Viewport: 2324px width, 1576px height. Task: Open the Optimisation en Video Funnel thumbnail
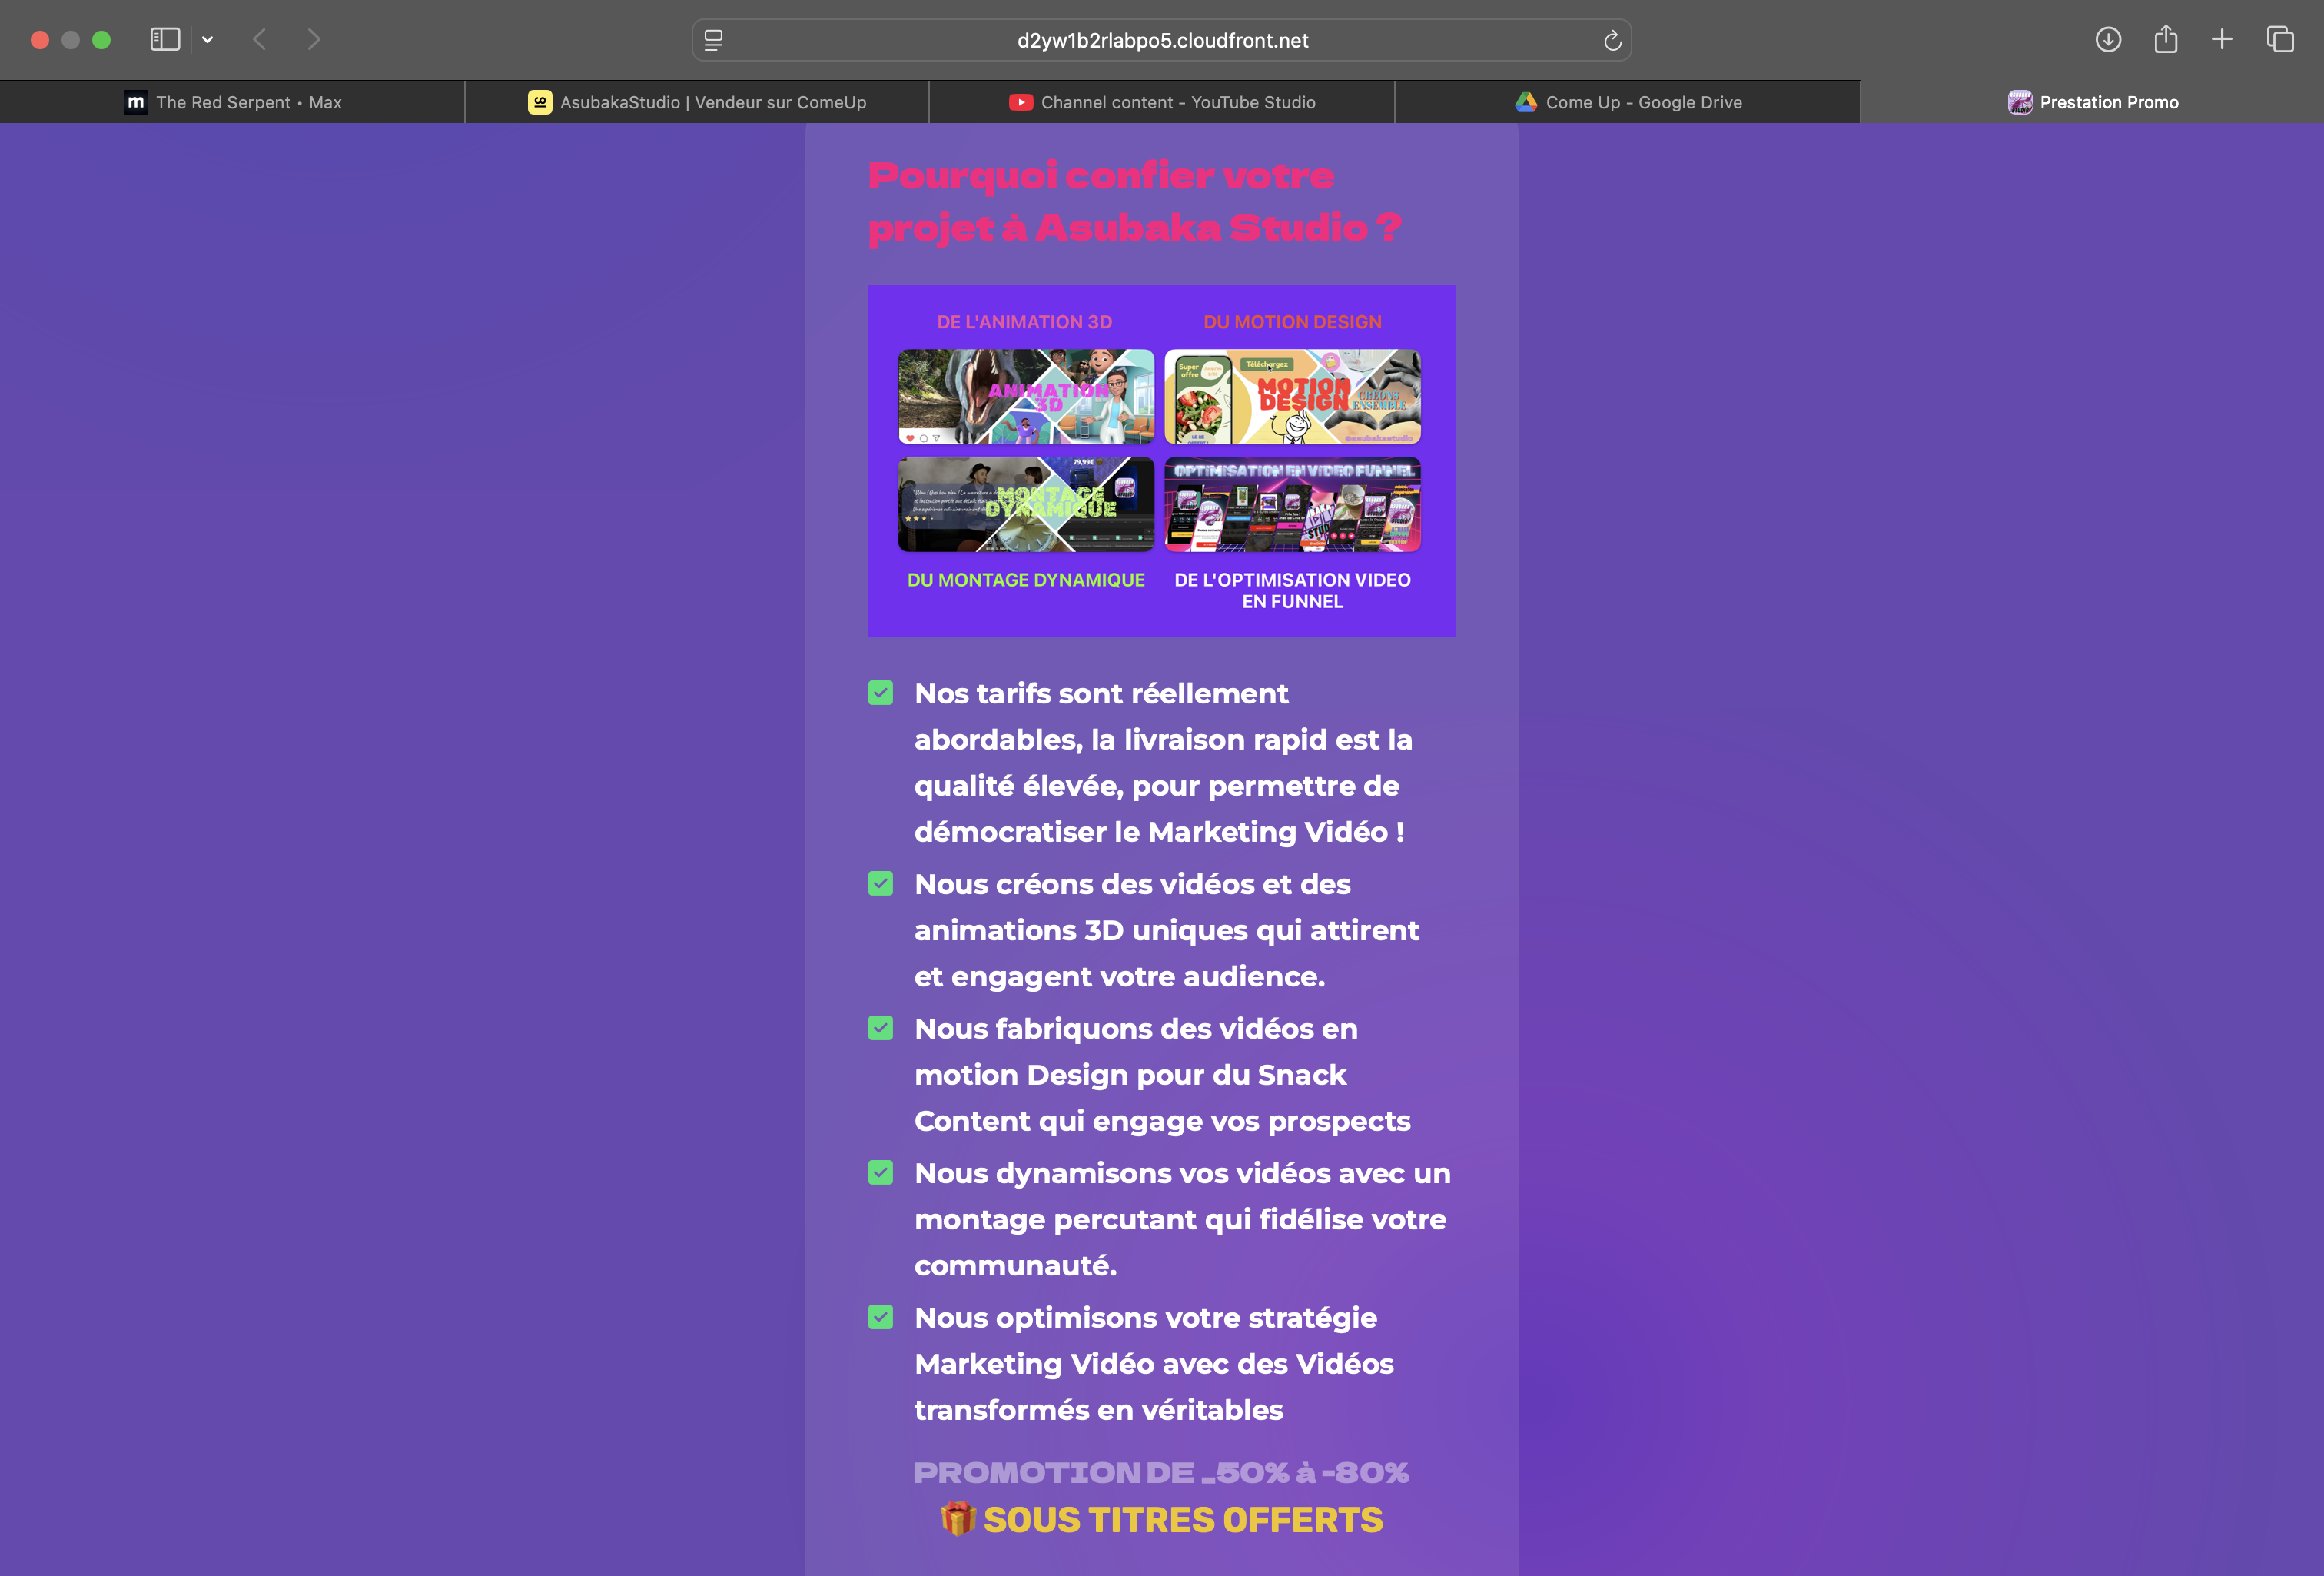click(1292, 504)
